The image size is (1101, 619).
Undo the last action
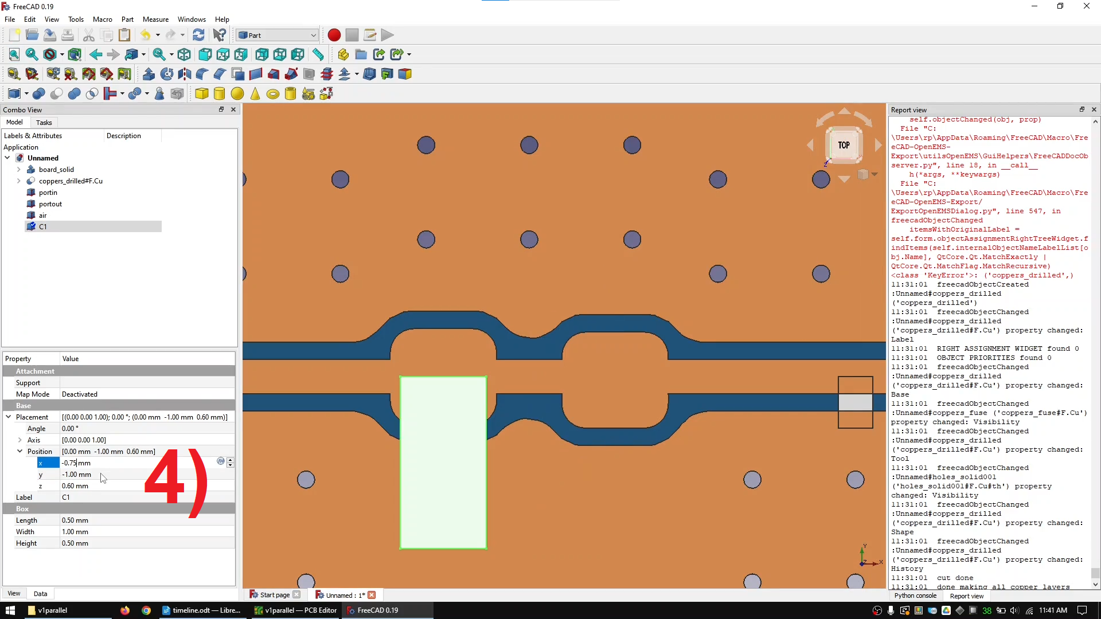pyautogui.click(x=146, y=35)
